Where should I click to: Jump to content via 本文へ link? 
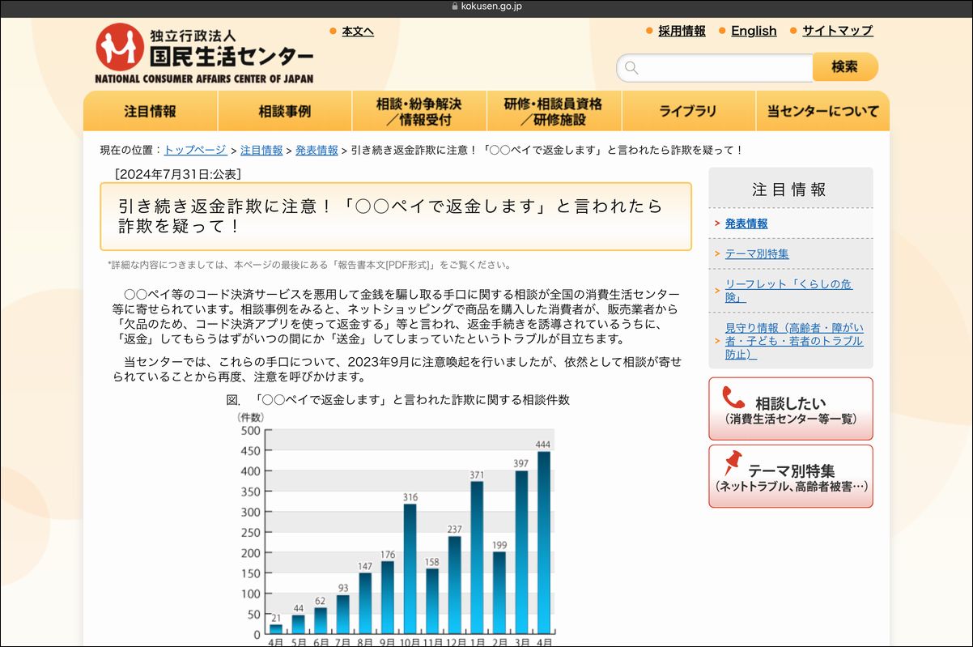[358, 31]
